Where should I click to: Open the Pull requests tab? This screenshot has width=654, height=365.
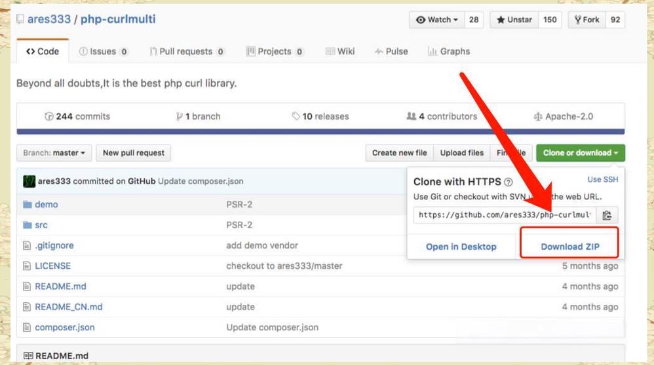(187, 52)
